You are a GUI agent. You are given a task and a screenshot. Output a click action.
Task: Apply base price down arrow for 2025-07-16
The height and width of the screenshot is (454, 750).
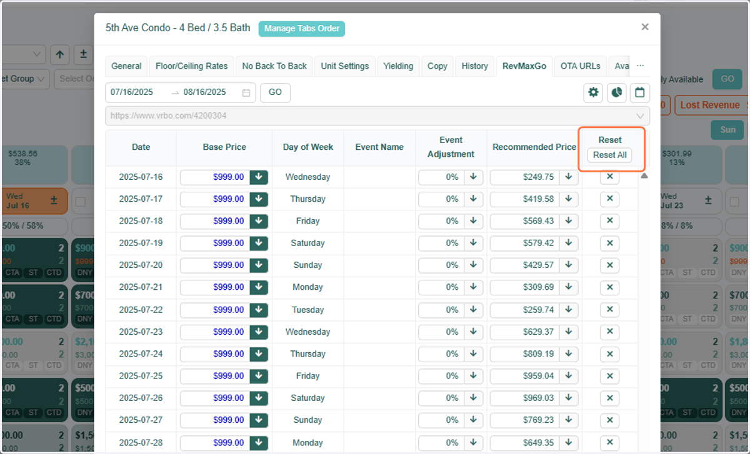tap(259, 177)
